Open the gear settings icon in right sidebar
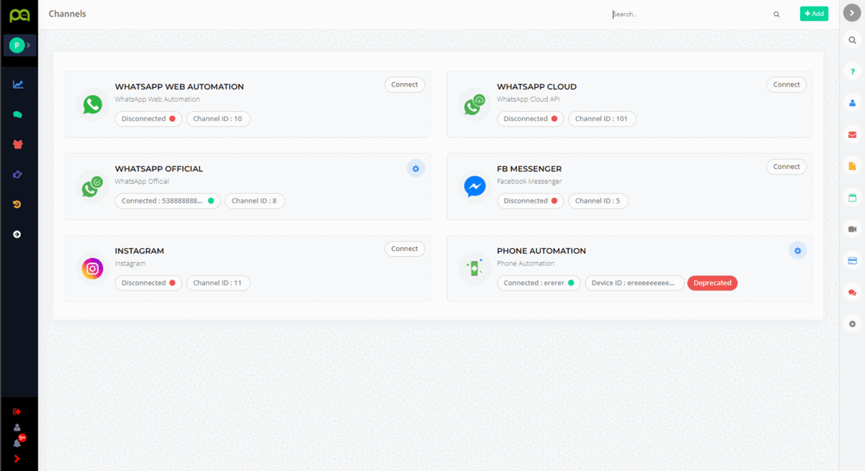865x471 pixels. point(852,324)
